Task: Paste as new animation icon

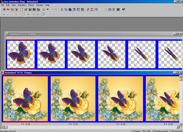Action: pos(70,9)
